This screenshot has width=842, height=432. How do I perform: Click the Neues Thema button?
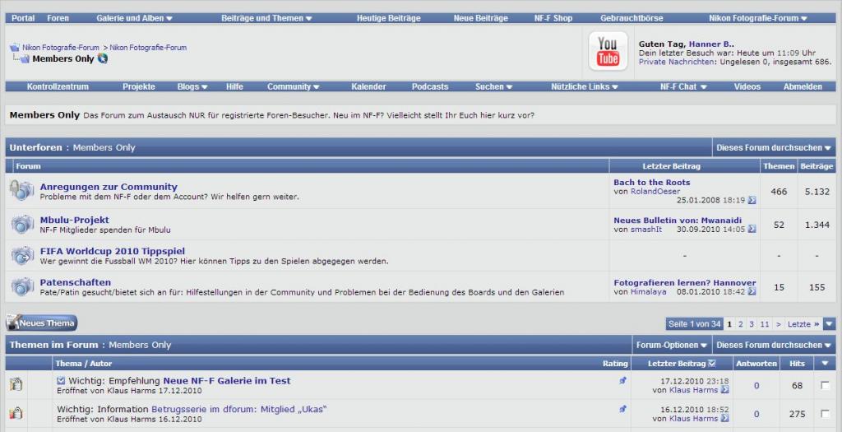pos(42,323)
